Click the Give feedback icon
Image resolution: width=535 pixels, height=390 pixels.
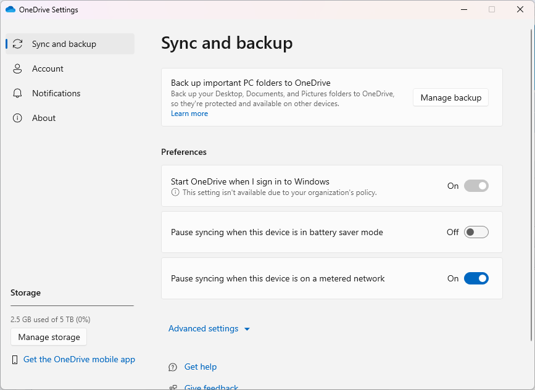[x=173, y=388]
